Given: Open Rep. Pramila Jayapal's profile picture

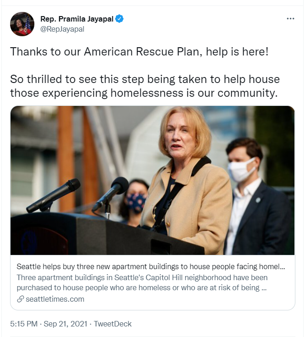Looking at the screenshot, I should (x=22, y=24).
